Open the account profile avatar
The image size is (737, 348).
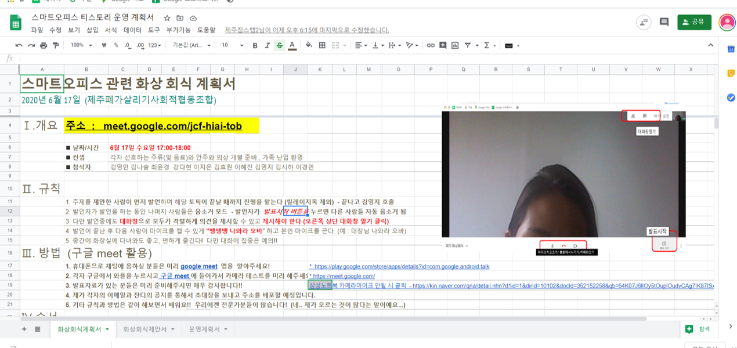coord(727,22)
